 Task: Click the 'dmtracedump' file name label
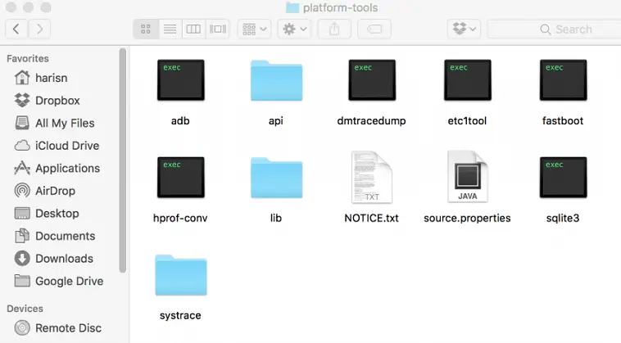pyautogui.click(x=371, y=120)
